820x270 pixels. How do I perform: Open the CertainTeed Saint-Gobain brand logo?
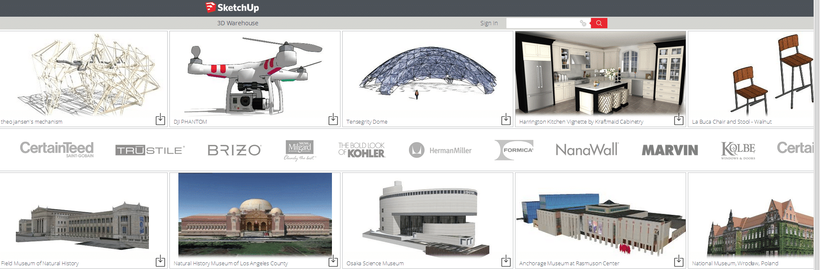click(x=56, y=149)
